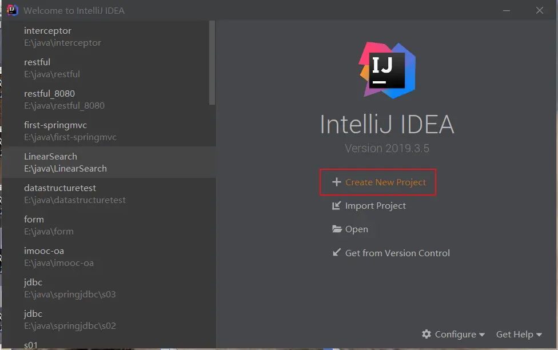Click the plus icon beside Create New Project
This screenshot has width=558, height=350.
337,182
